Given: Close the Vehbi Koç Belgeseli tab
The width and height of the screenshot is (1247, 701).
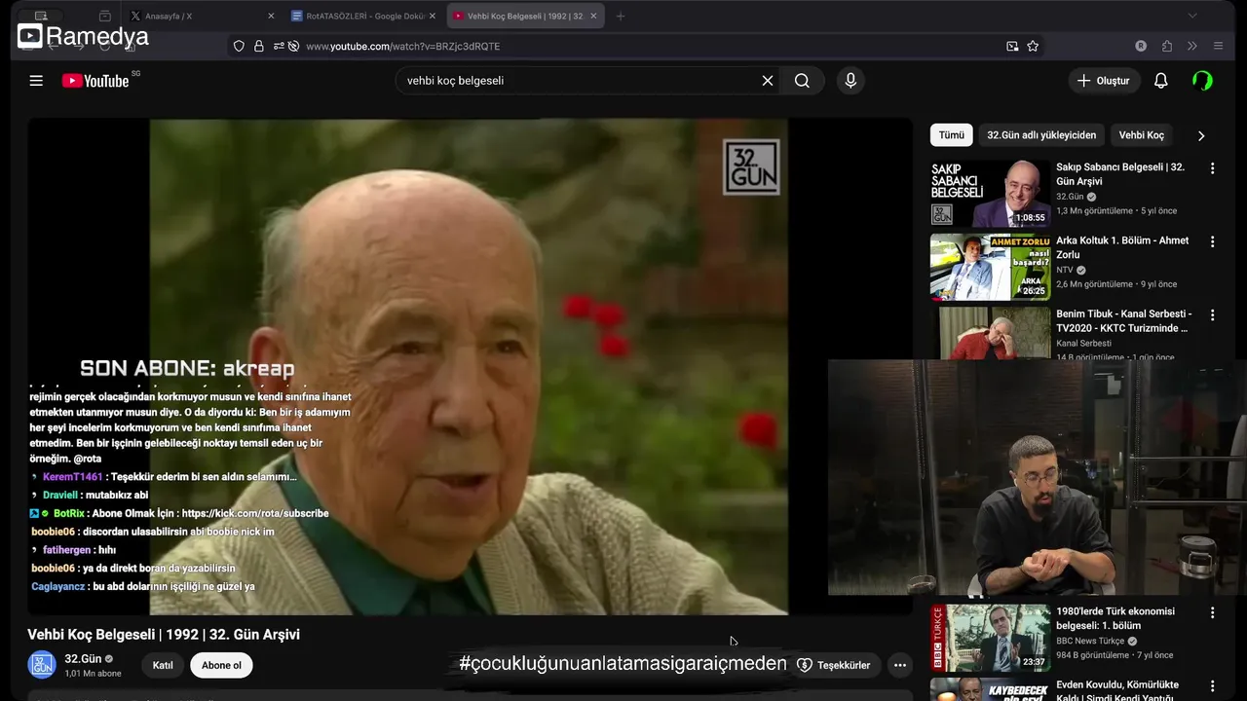Looking at the screenshot, I should point(593,16).
